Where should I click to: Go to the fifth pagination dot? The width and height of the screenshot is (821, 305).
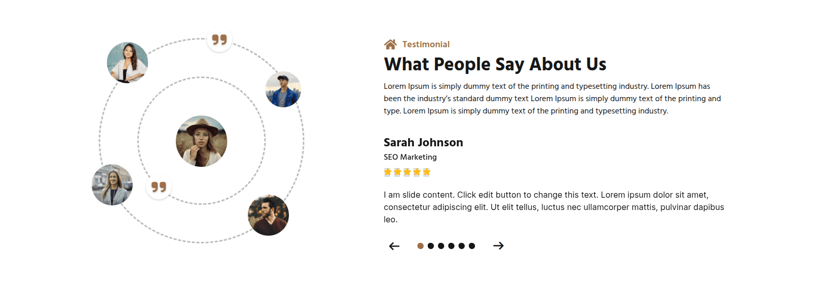[x=462, y=246]
